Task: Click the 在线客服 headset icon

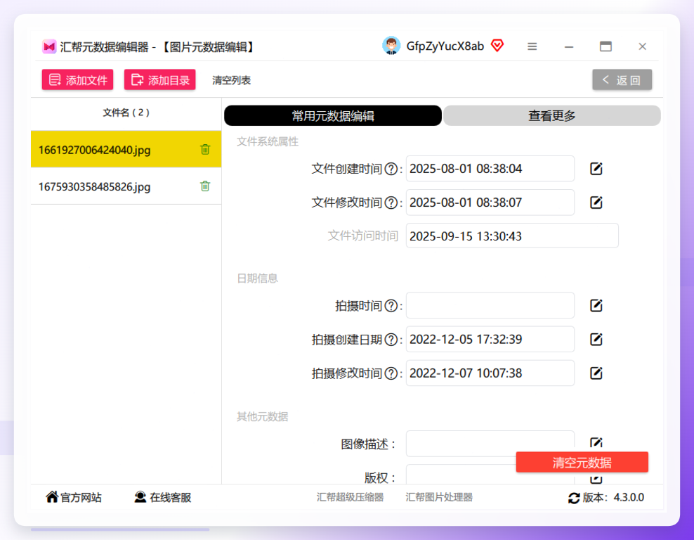Action: pos(140,497)
